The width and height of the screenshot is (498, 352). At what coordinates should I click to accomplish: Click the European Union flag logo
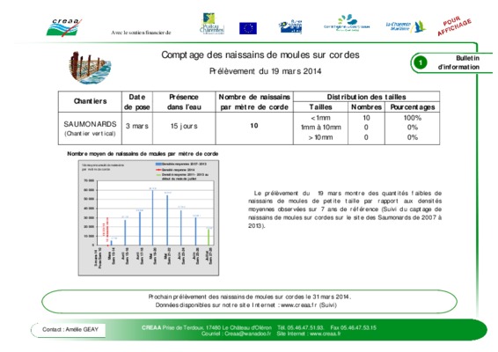point(248,28)
